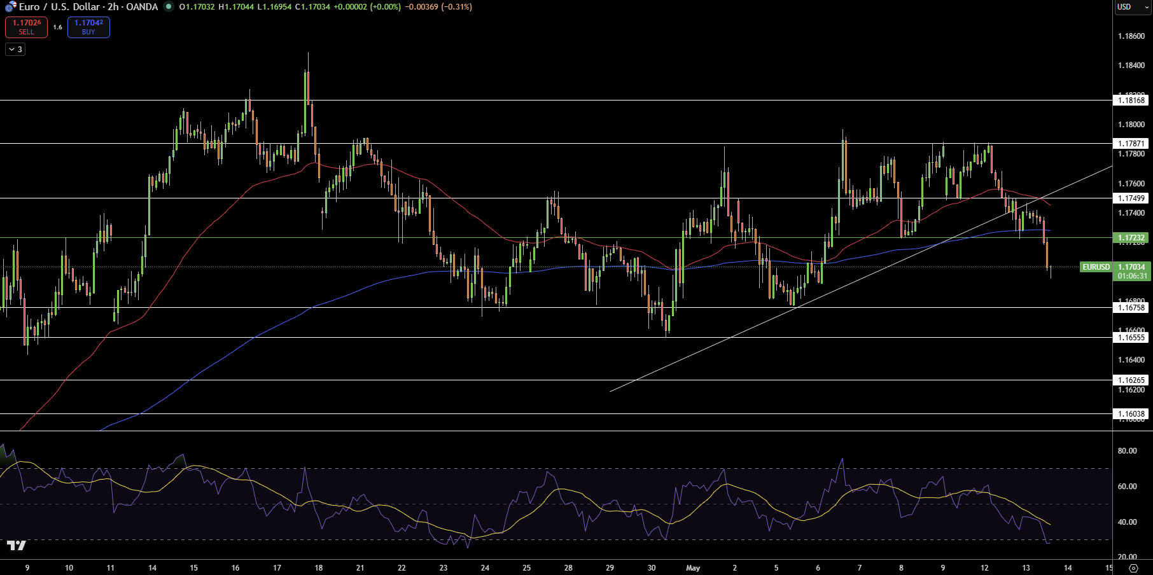1153x575 pixels.
Task: Click the close value C1.17034
Action: coord(312,7)
